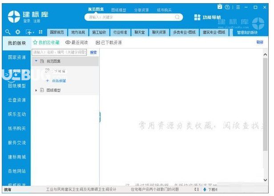274x196 pixels.
Task: Open the 最近阅读 tab
Action: point(77,42)
